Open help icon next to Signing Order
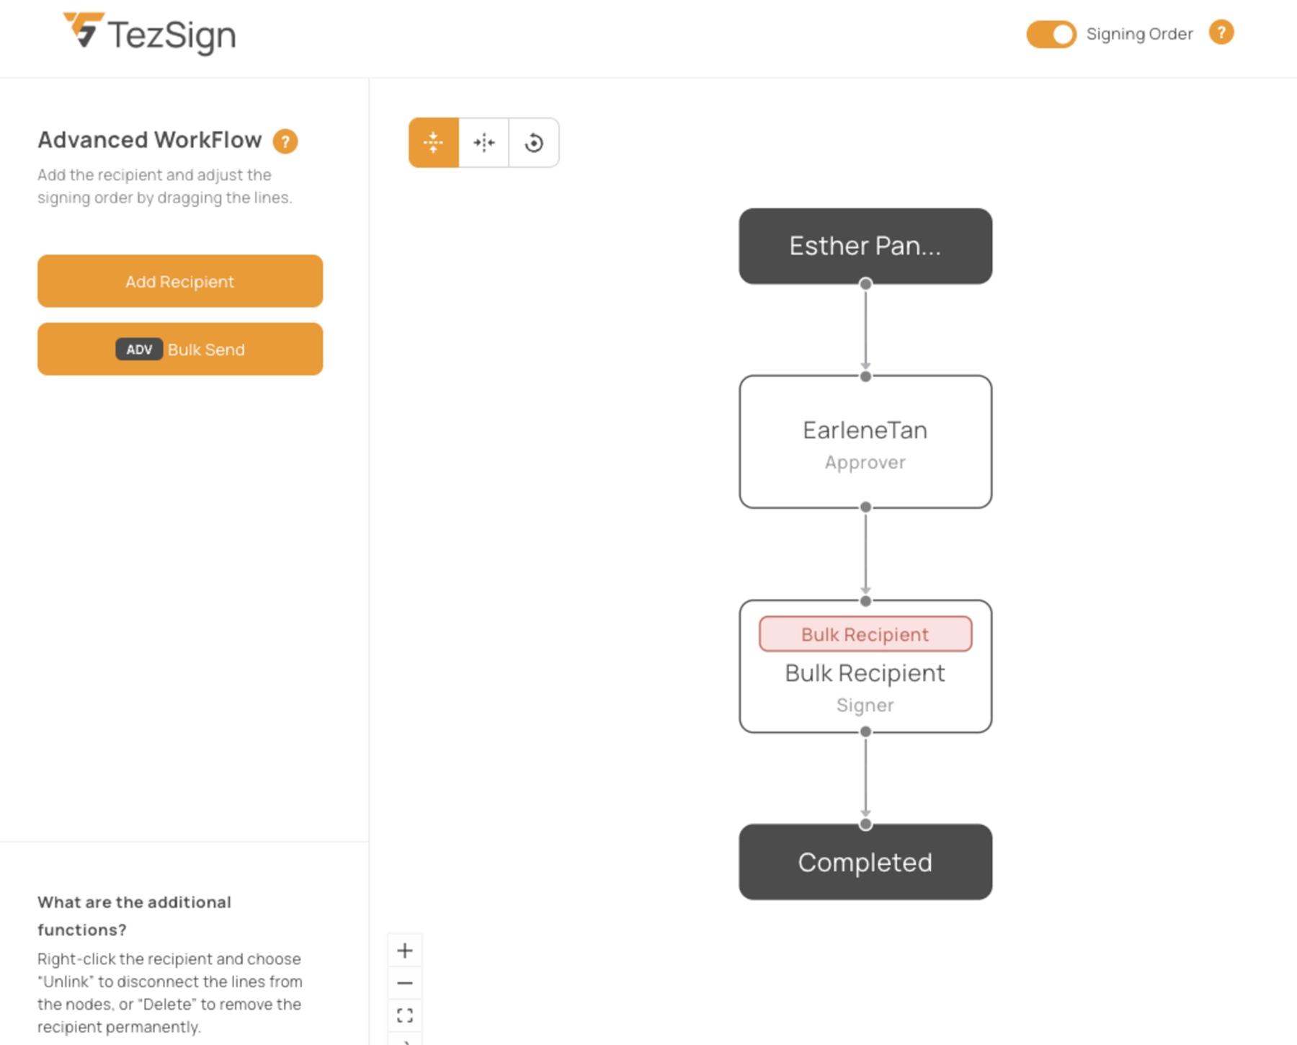 pyautogui.click(x=1221, y=33)
